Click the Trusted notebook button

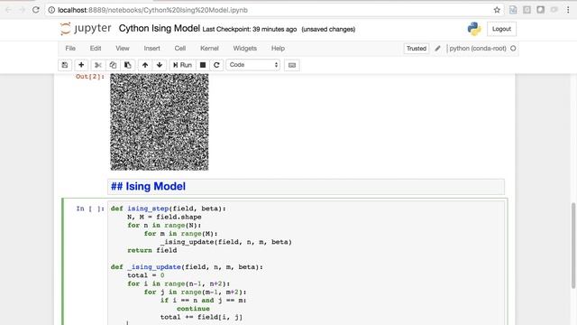[x=417, y=49]
